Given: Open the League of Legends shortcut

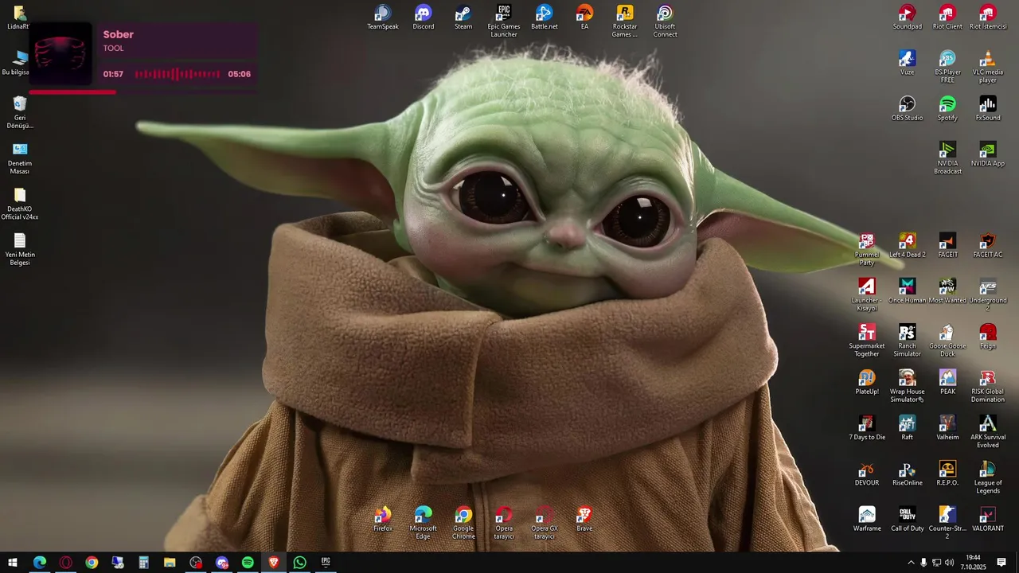Looking at the screenshot, I should click(x=988, y=477).
